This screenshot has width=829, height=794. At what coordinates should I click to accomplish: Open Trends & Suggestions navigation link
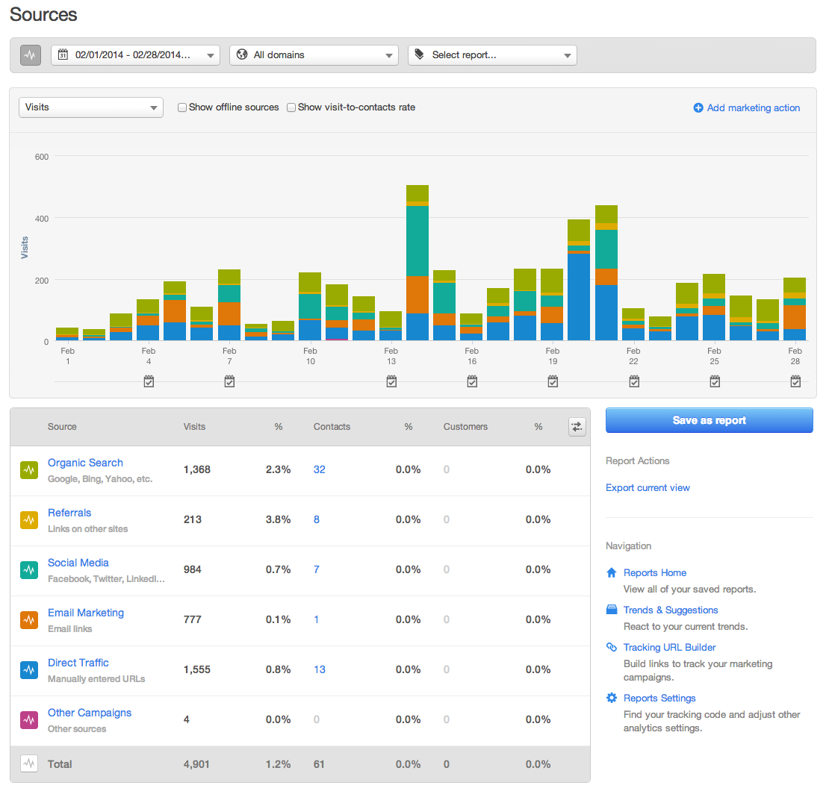[671, 610]
